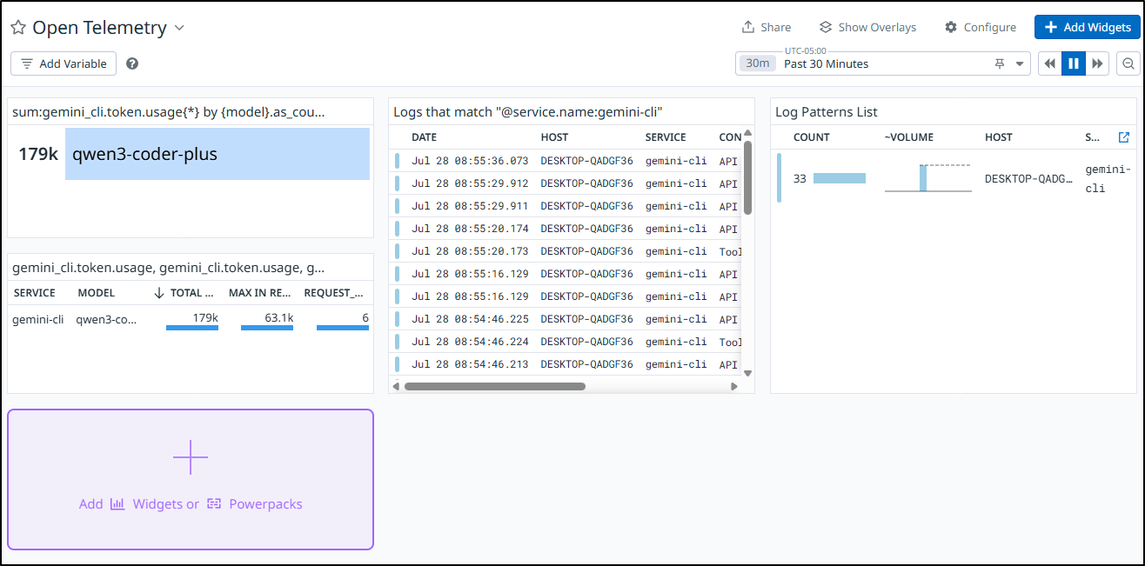
Task: Open the log entry at 08:55:29.912
Action: tap(566, 183)
